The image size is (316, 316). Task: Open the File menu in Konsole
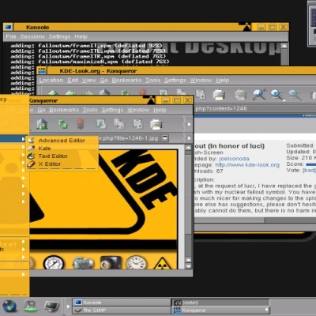coord(11,36)
